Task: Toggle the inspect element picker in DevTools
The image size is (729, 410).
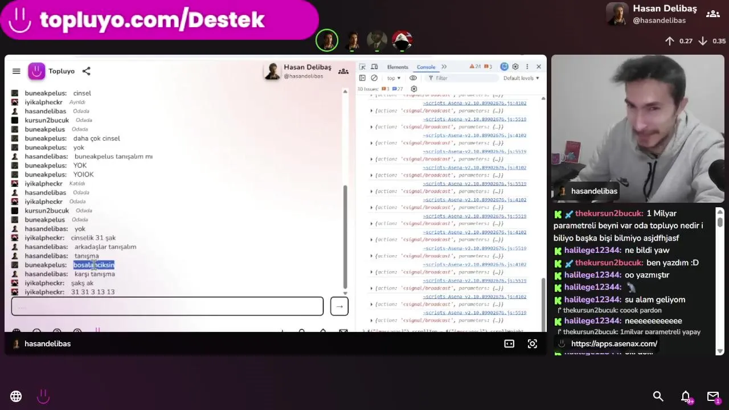Action: [363, 67]
